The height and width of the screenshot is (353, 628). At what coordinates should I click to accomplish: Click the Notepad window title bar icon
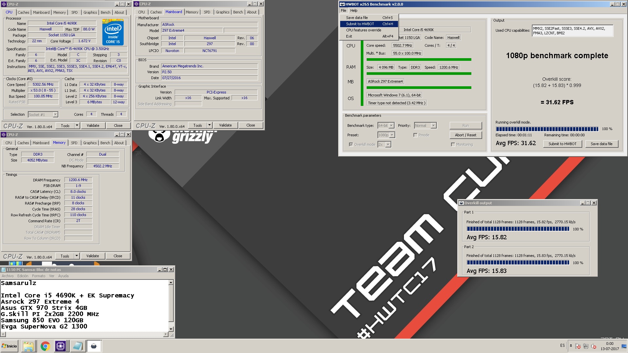pyautogui.click(x=4, y=270)
